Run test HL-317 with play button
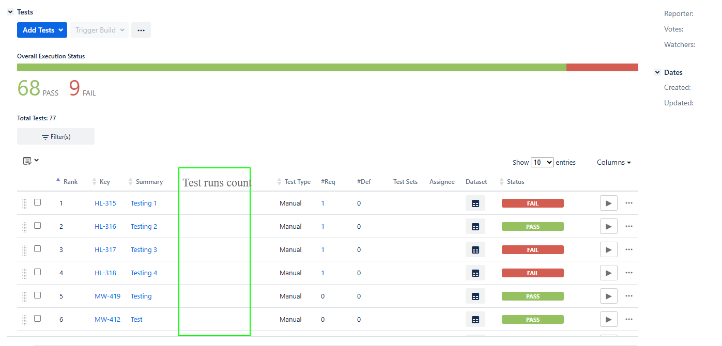Screen dimensions: 722x346 click(609, 250)
